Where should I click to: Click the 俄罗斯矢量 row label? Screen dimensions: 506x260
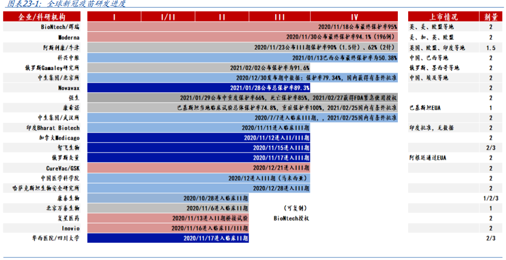(66, 158)
